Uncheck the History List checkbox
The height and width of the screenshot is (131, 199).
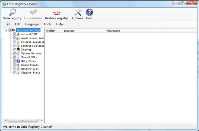[15, 69]
